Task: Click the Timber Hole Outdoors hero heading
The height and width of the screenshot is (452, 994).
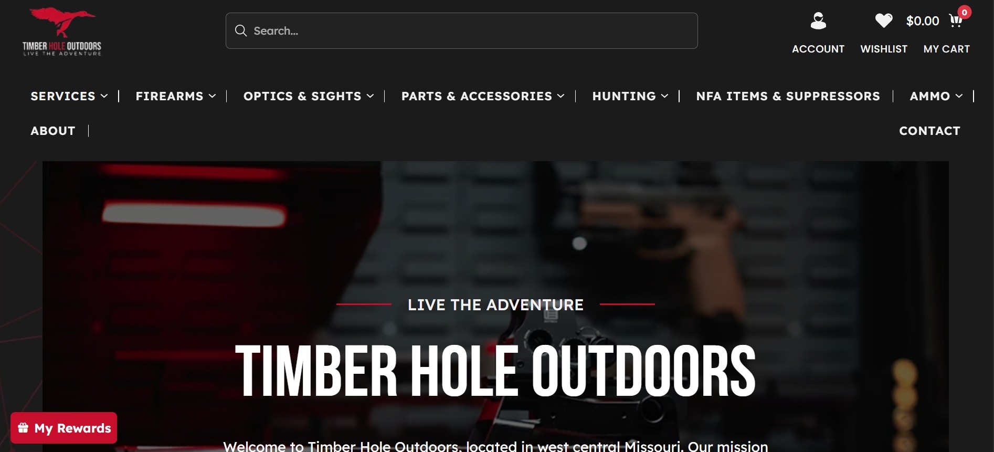Action: point(495,371)
